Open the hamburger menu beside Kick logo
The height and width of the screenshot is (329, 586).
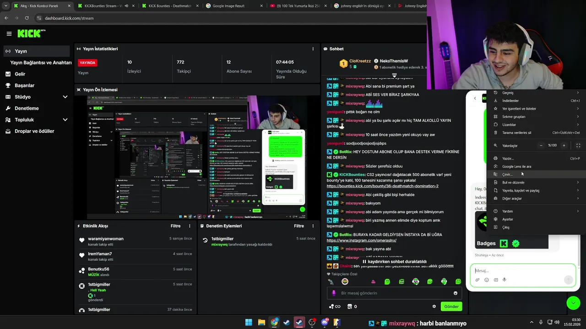tap(9, 33)
